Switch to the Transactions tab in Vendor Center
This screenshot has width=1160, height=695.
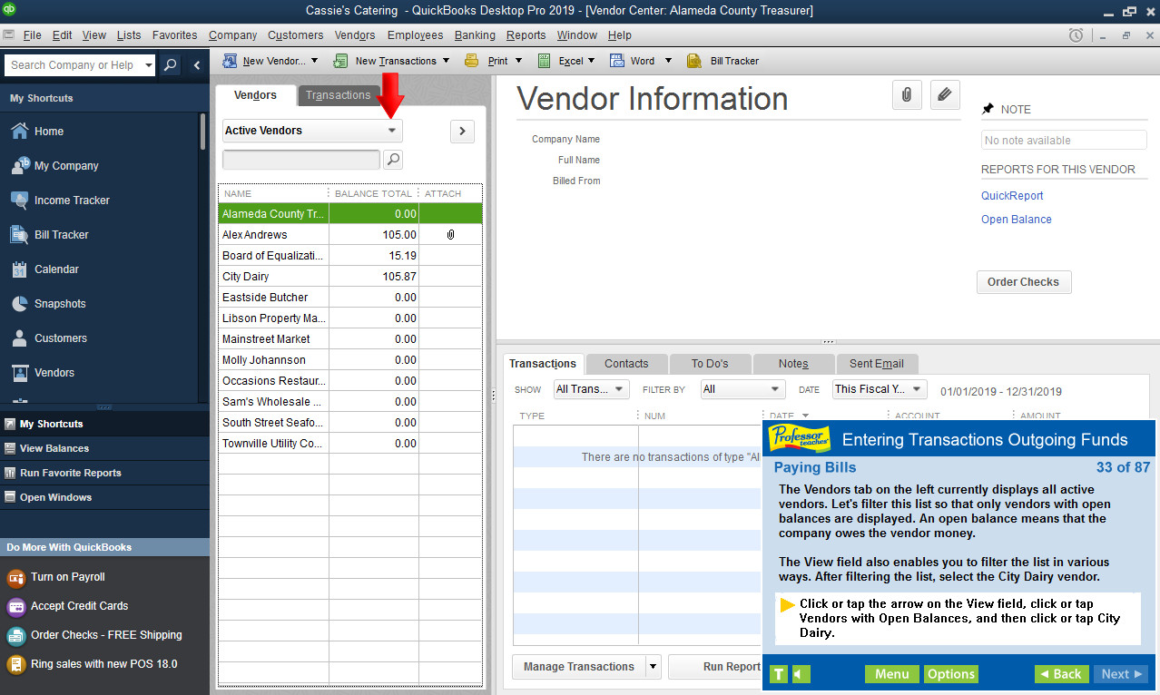pos(338,94)
